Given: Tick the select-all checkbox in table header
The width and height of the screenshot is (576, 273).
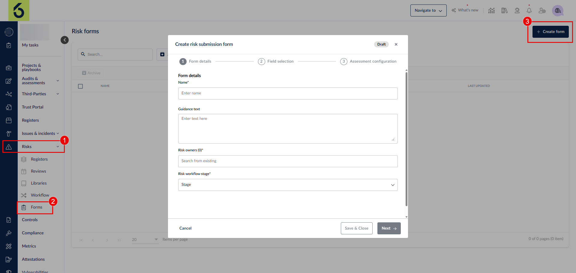Looking at the screenshot, I should (x=80, y=86).
